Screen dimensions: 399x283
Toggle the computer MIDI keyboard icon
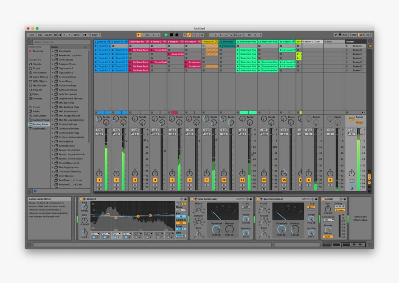(340, 35)
